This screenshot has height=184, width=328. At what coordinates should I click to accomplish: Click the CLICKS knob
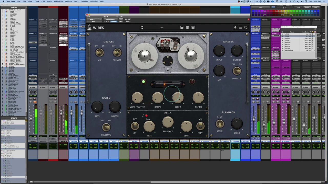(178, 98)
